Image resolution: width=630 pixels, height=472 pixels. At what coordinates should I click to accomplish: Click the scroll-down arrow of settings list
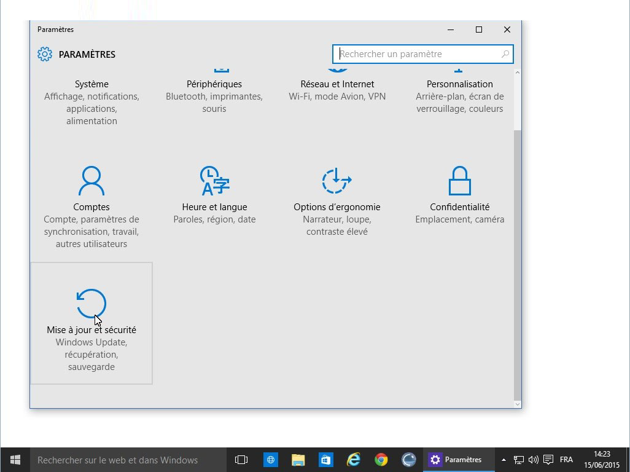point(518,404)
